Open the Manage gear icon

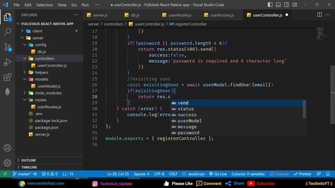[7, 162]
